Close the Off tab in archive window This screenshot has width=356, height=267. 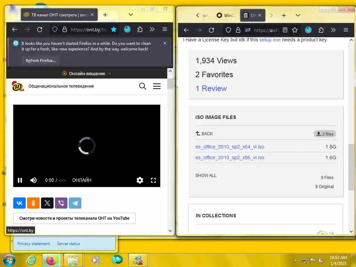pos(260,15)
